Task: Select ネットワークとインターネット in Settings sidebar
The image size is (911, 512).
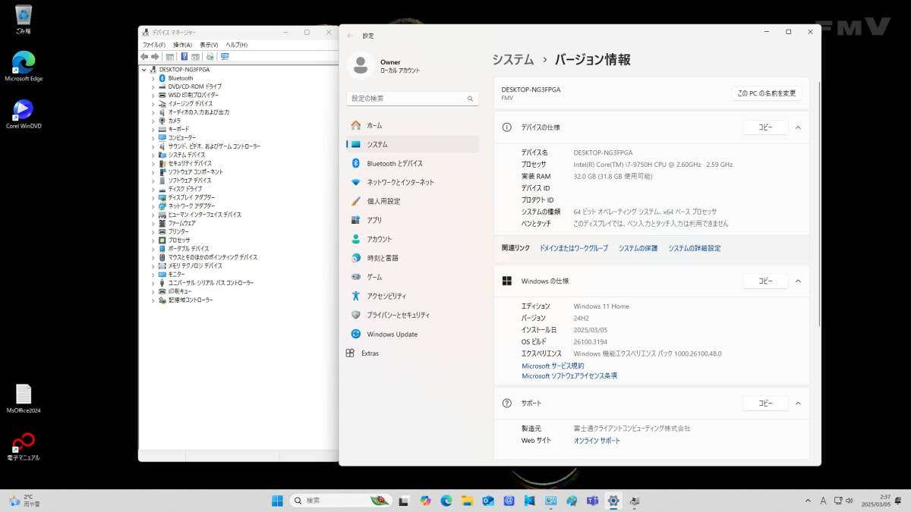Action: pyautogui.click(x=413, y=182)
